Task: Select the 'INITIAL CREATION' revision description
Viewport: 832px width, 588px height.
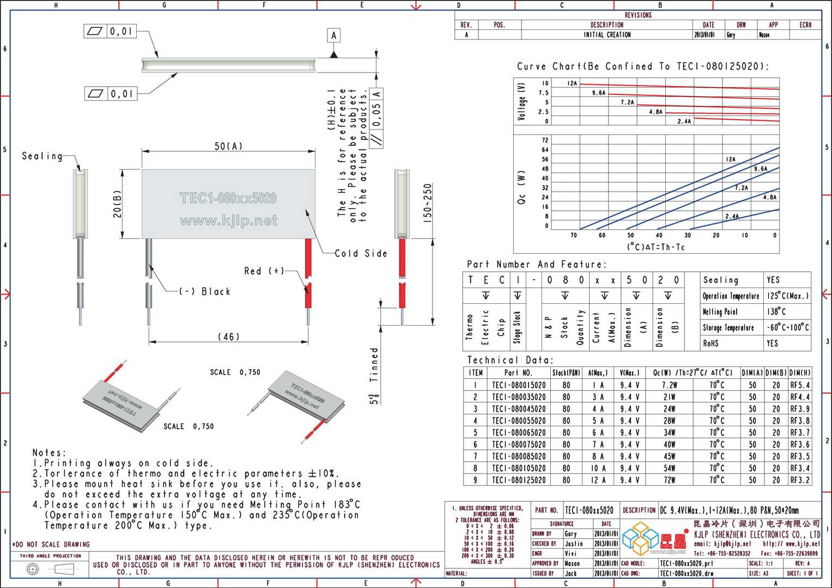Action: click(607, 35)
